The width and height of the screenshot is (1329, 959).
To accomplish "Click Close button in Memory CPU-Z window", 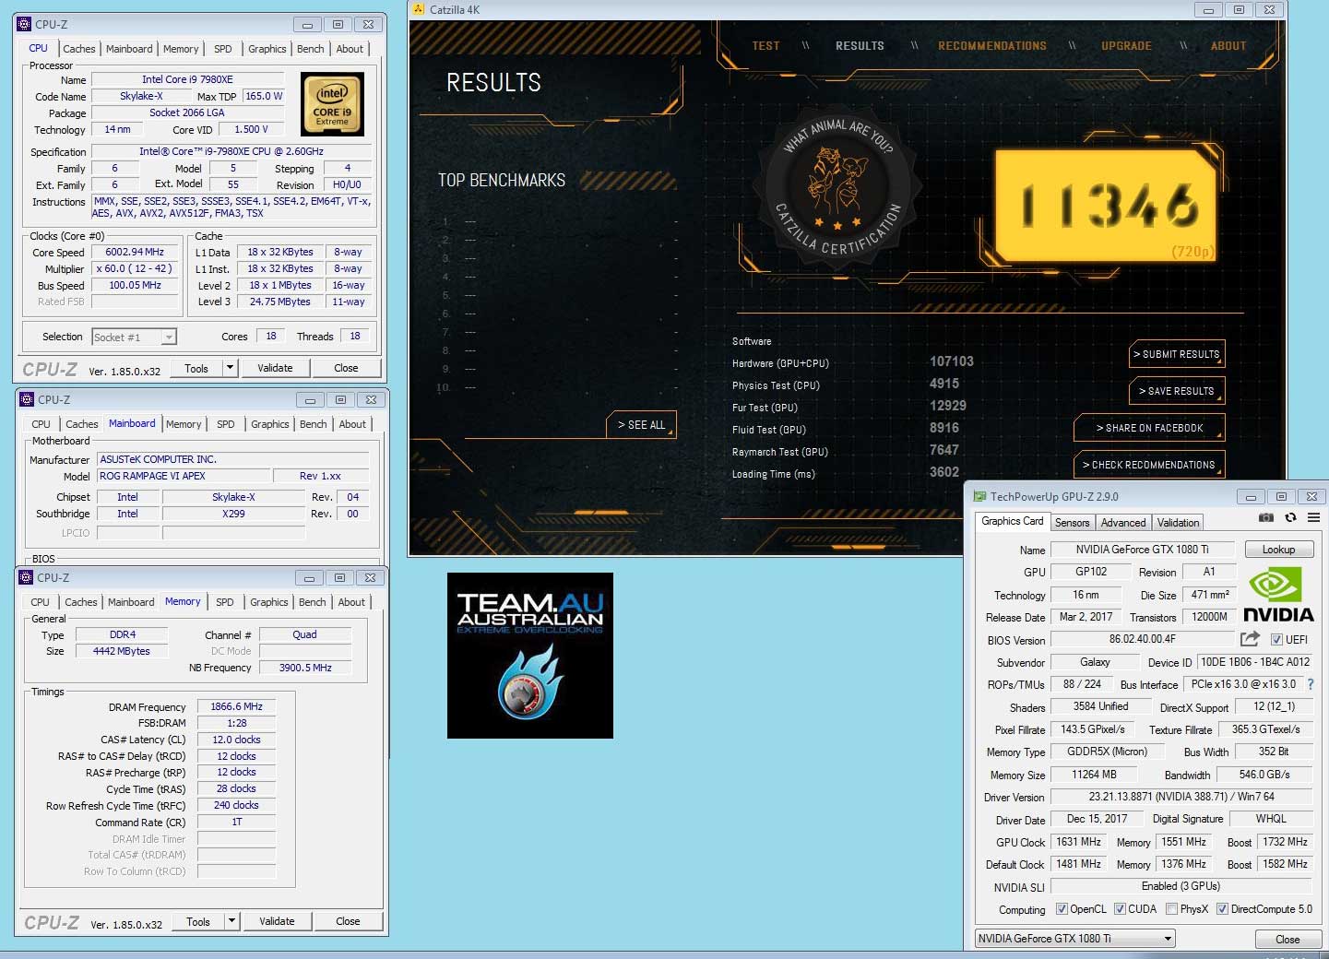I will (348, 921).
